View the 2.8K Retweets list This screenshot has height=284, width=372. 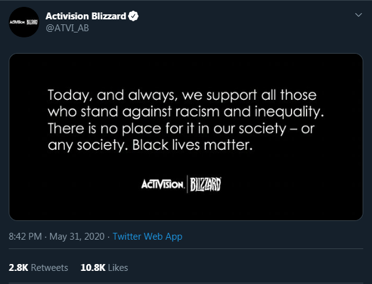tap(39, 268)
